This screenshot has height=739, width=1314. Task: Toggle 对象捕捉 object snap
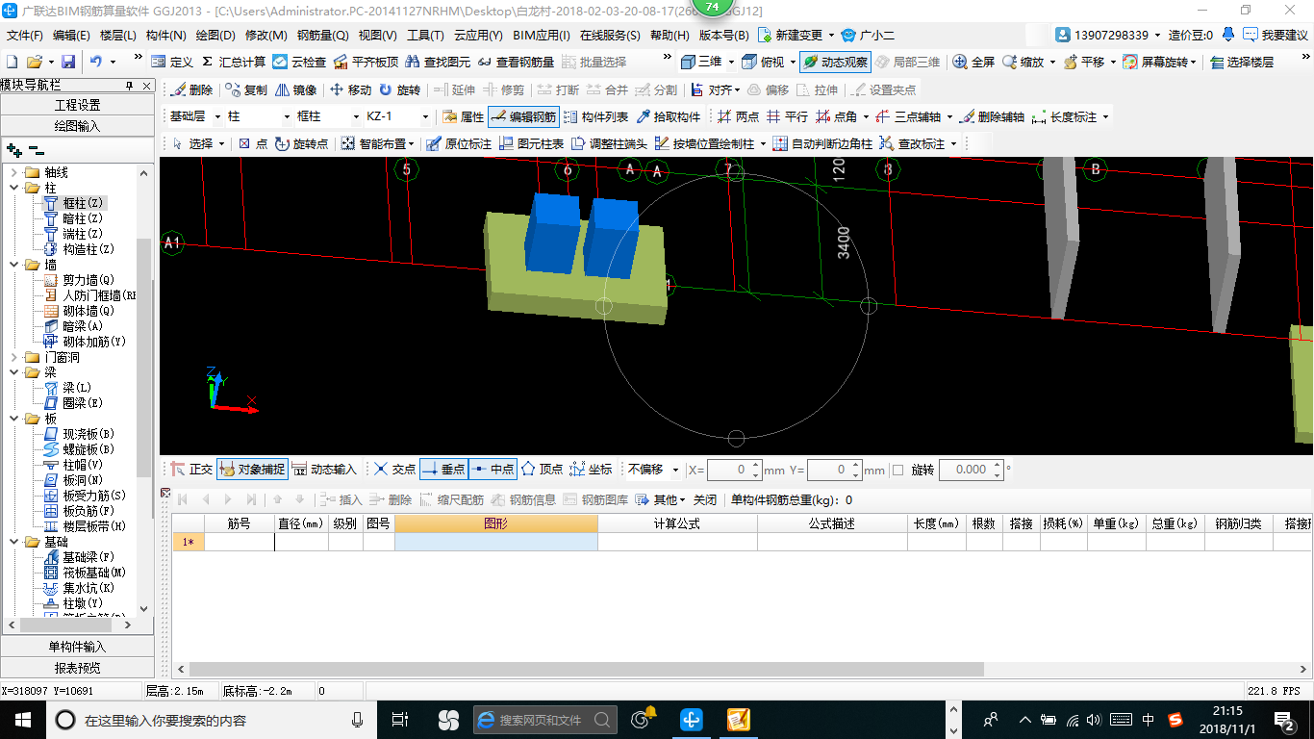click(x=252, y=470)
